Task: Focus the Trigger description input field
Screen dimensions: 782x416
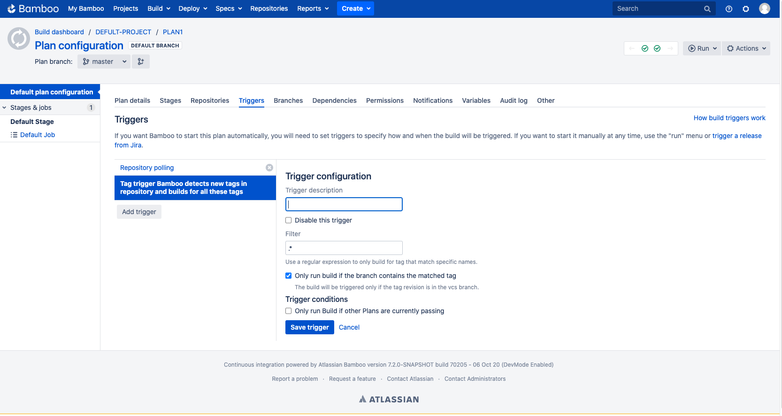Action: pos(344,204)
